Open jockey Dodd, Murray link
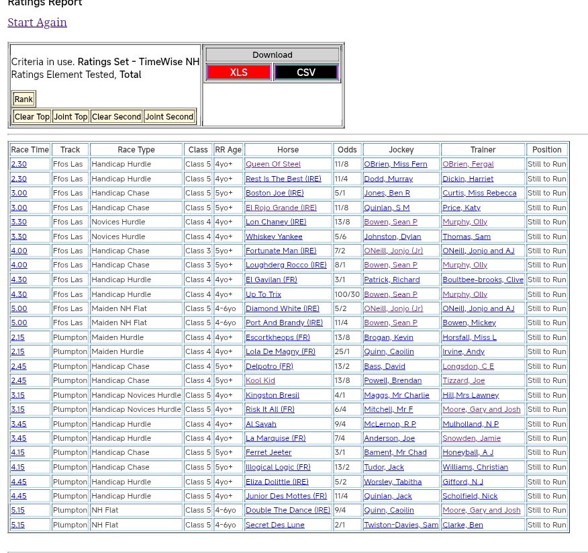 click(x=388, y=179)
